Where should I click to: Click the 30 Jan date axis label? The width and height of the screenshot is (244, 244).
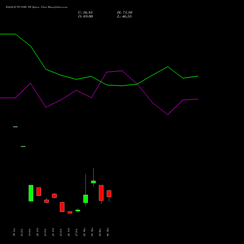click(14, 232)
